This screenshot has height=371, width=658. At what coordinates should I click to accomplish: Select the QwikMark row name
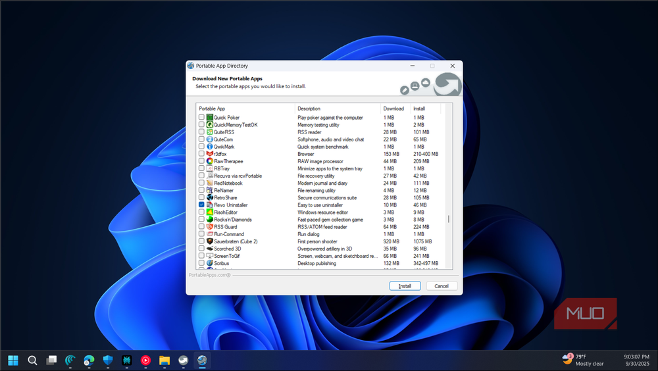224,147
